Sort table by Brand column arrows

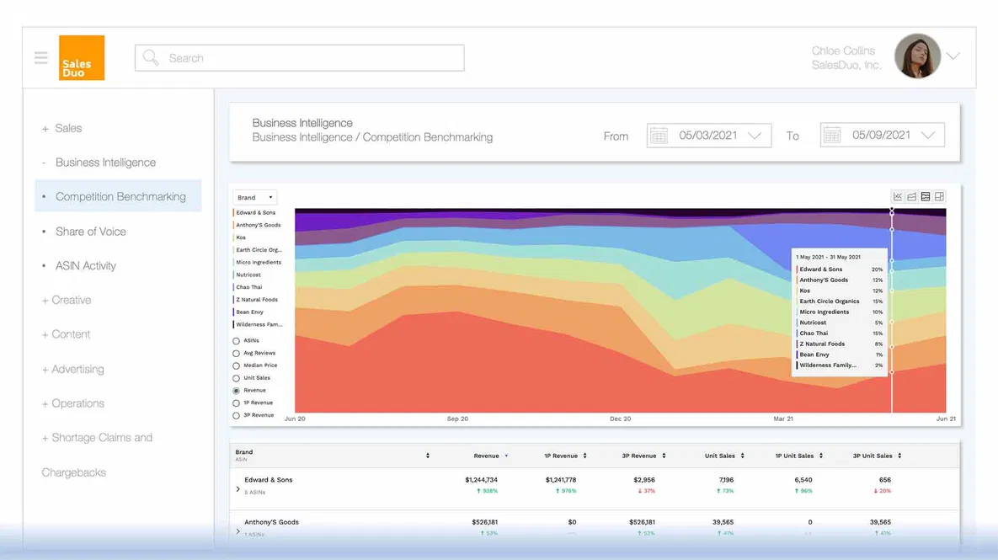(428, 456)
